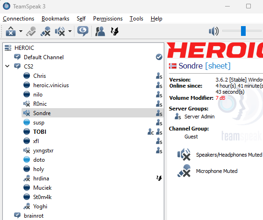Screen dimensions: 263x220
Task: Click the volume speaker icon near the slider
Action: pyautogui.click(x=214, y=31)
